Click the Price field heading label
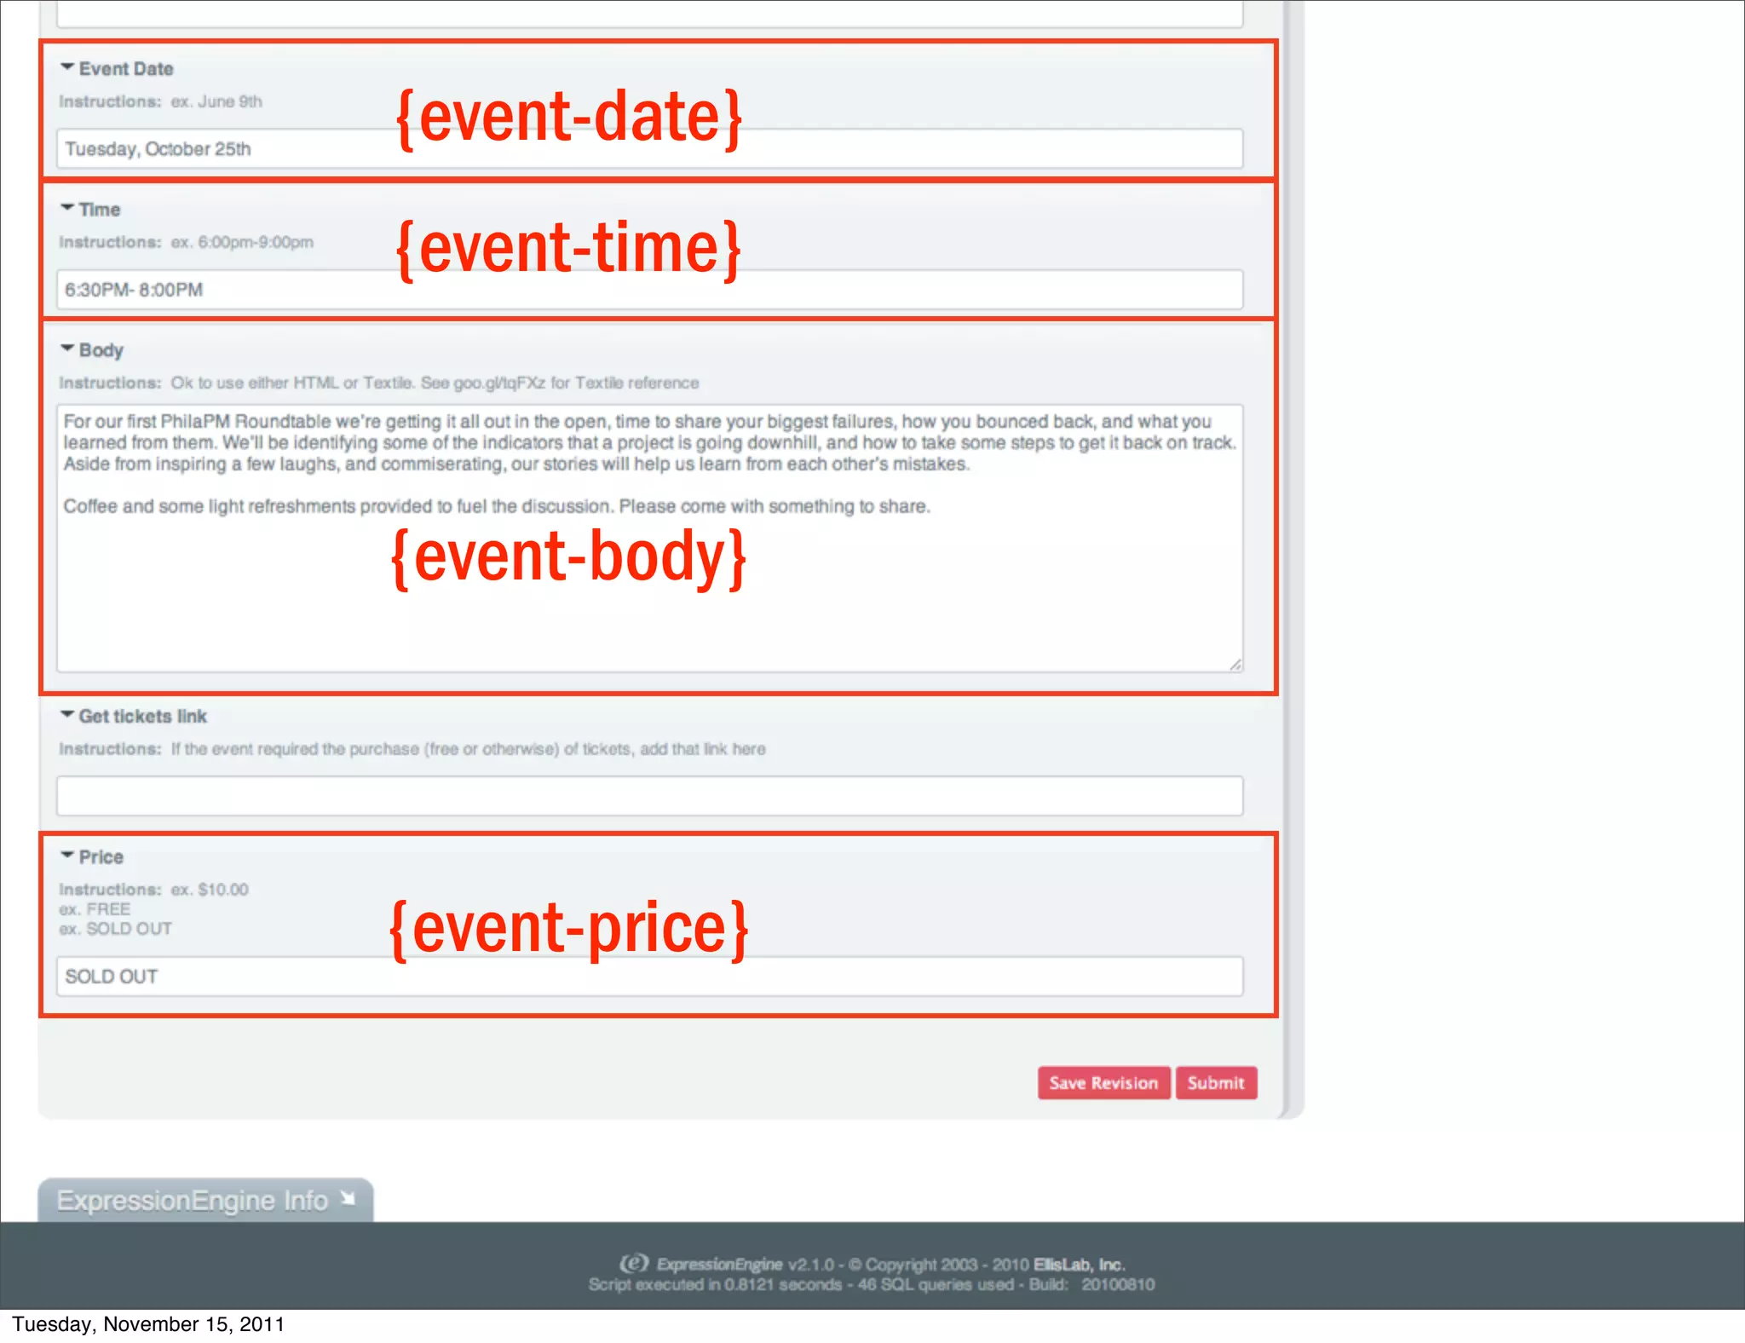Image resolution: width=1745 pixels, height=1343 pixels. point(101,857)
